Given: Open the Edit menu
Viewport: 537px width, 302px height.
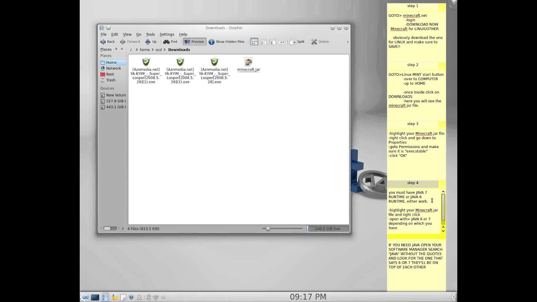Looking at the screenshot, I should [x=115, y=34].
